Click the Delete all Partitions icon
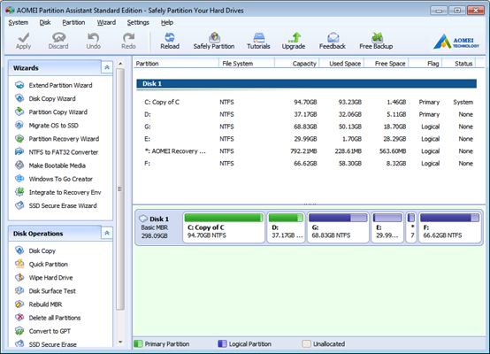The image size is (490, 354). coord(19,318)
